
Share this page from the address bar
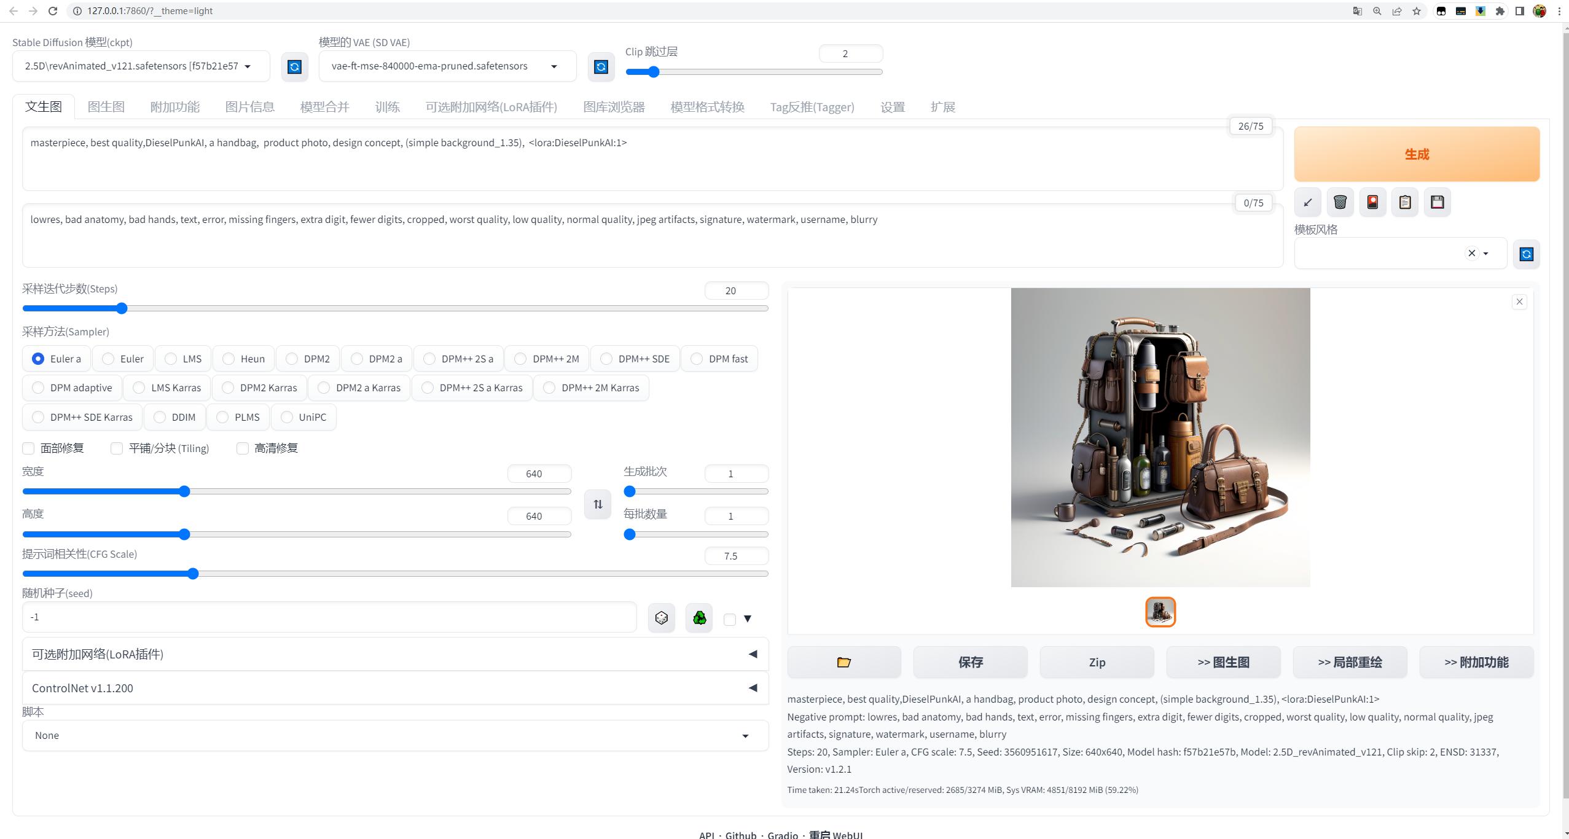(1397, 11)
